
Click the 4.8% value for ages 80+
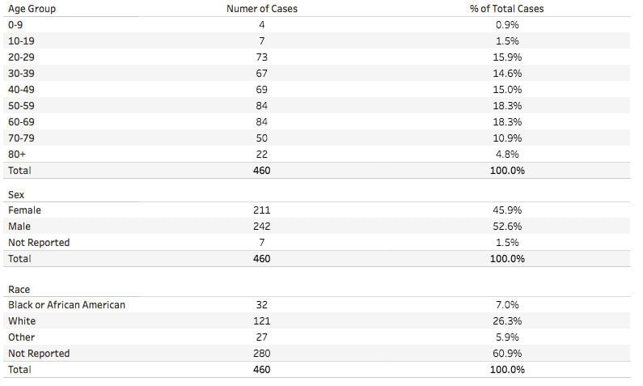click(x=509, y=155)
